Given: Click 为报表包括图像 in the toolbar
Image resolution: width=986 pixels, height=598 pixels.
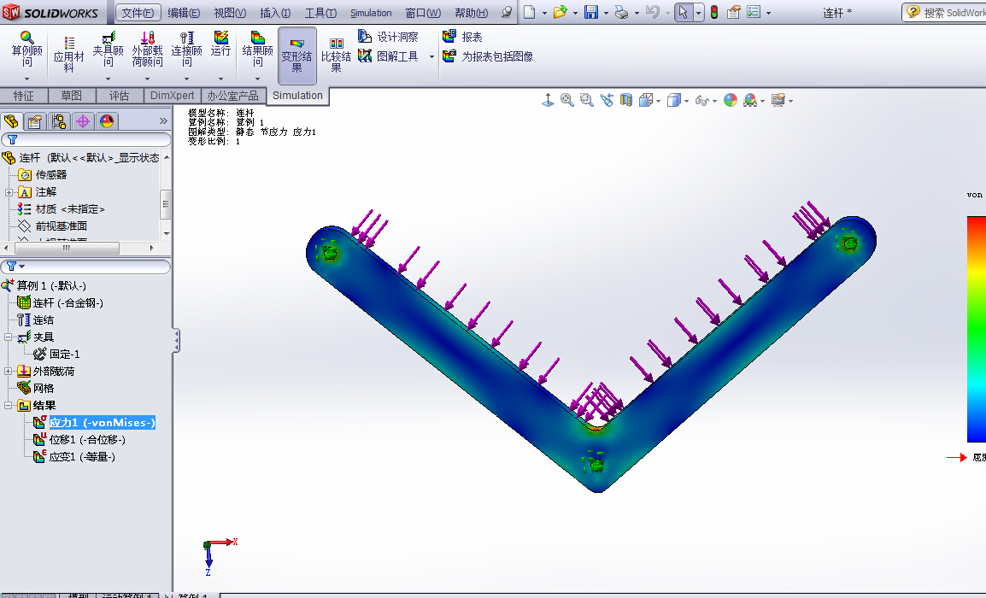Looking at the screenshot, I should 478,57.
